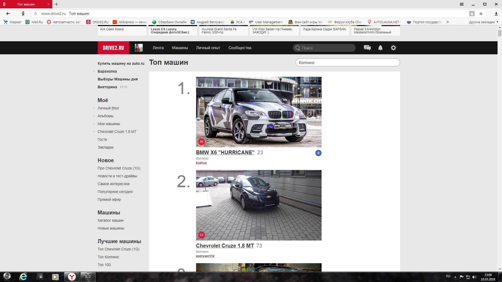The image size is (502, 282).
Task: Click the lock protection icon in address bar
Action: click(x=472, y=14)
